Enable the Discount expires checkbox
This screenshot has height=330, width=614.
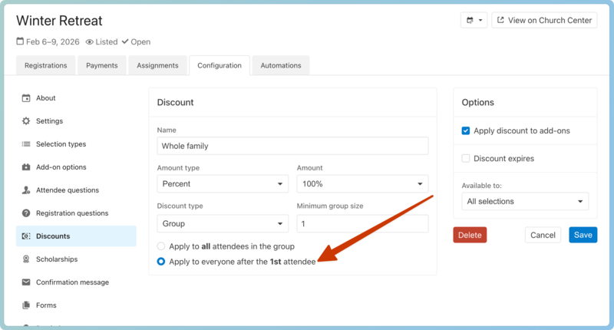tap(466, 159)
